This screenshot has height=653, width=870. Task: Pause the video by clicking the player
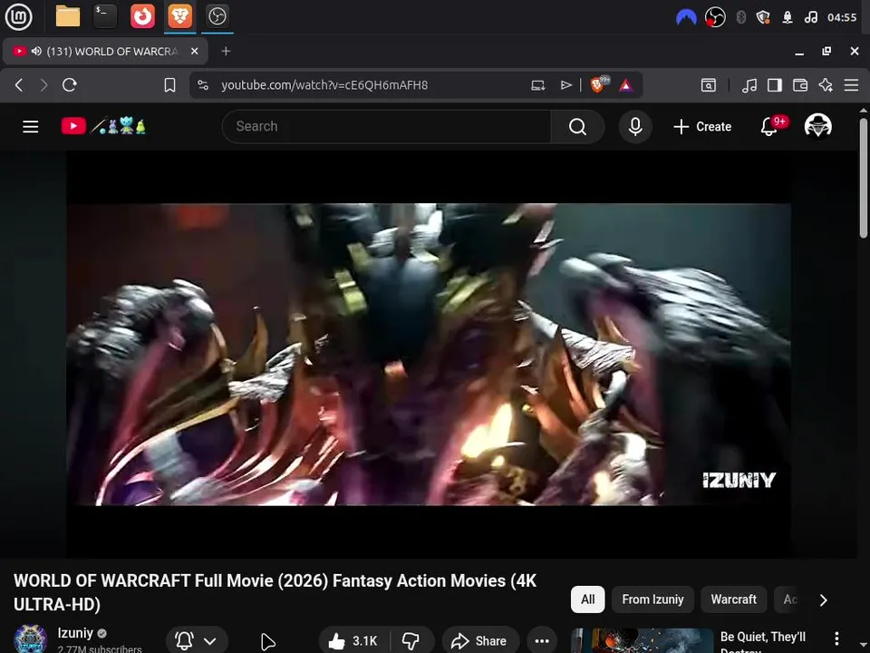point(429,355)
